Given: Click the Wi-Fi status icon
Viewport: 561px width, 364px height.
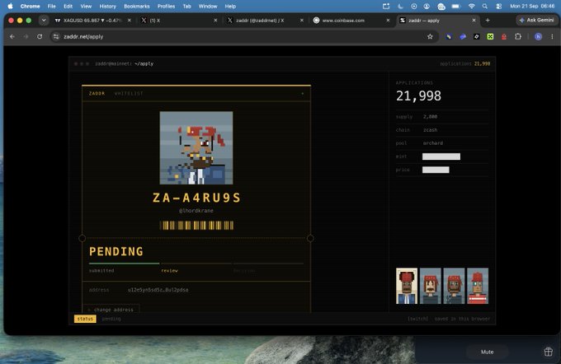Looking at the screenshot, I should pyautogui.click(x=472, y=6).
